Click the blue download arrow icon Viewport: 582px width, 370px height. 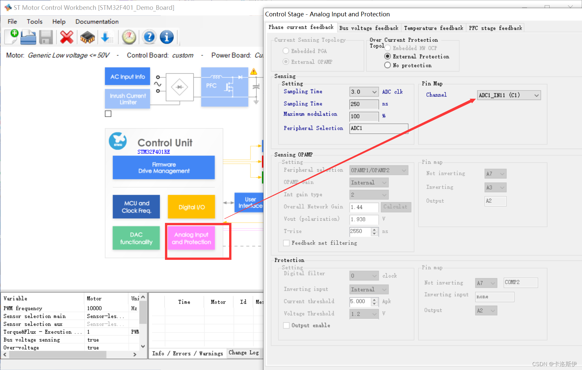coord(106,37)
